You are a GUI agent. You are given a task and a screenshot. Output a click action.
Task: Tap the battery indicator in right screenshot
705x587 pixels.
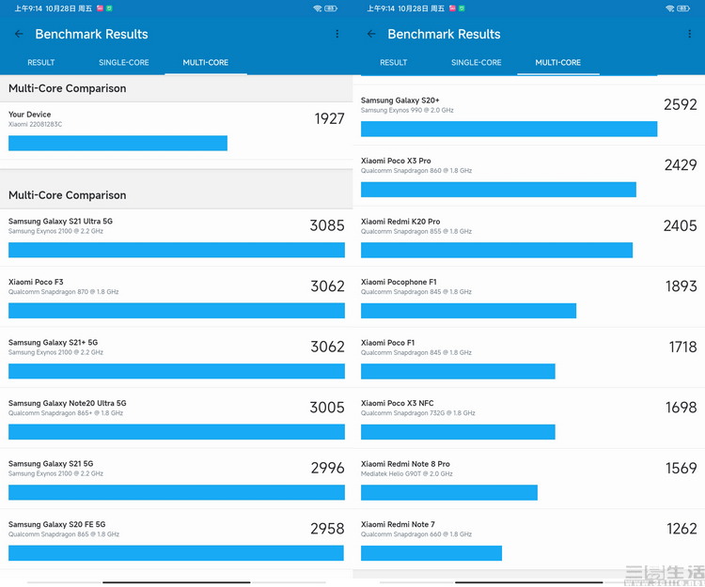[x=683, y=8]
